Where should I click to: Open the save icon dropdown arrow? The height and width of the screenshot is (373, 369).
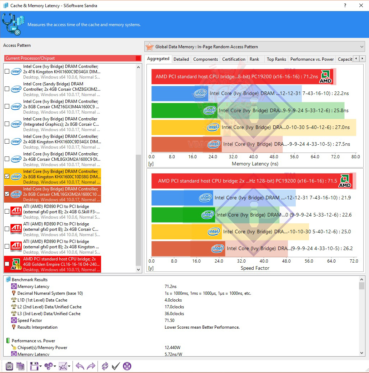(x=40, y=366)
